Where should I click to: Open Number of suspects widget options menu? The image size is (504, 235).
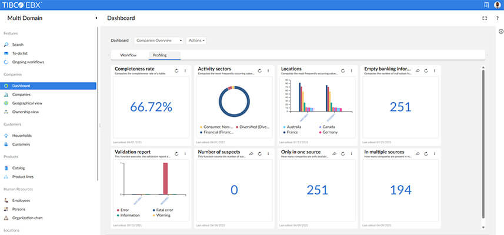[x=268, y=154]
